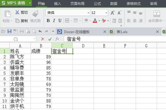
Task: Toggle italic formatting
Action: 54,21
